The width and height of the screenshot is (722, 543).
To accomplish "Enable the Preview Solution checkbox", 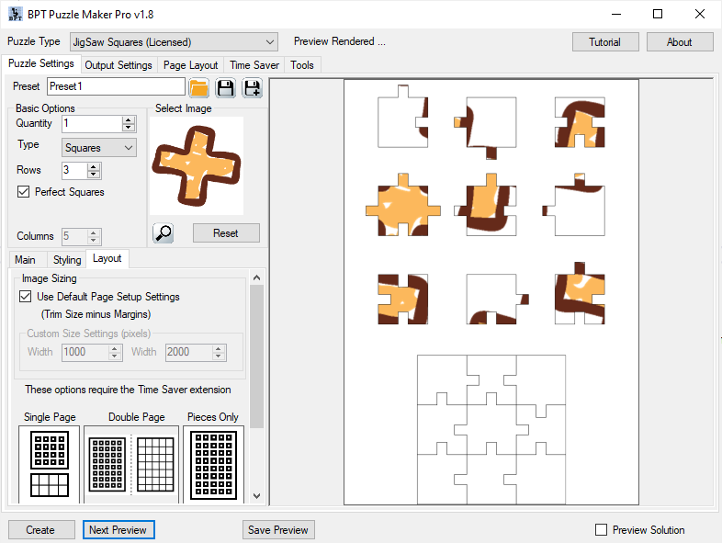I will [602, 529].
